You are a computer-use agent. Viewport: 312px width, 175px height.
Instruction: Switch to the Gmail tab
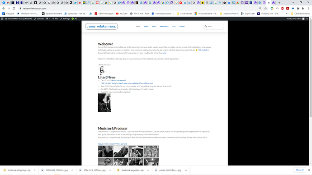(8, 3)
